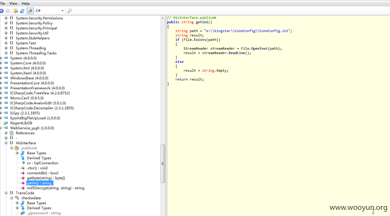
Task: Expand the System.Security.Policy namespace
Action: (x=6, y=23)
